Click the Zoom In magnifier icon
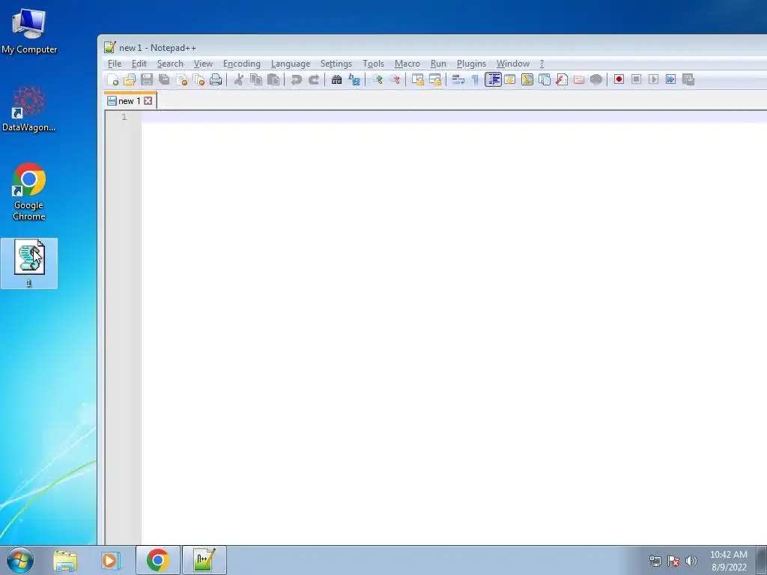This screenshot has width=767, height=575. pyautogui.click(x=378, y=79)
